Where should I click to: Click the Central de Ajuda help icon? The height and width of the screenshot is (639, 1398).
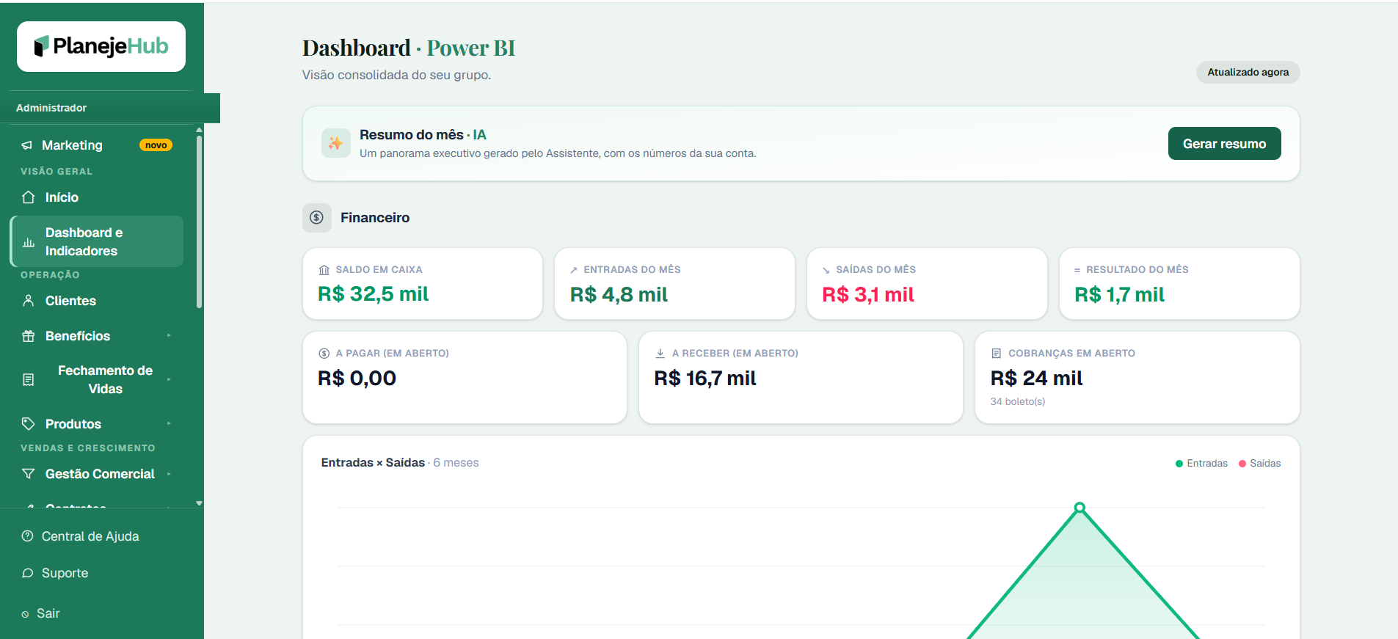pyautogui.click(x=28, y=536)
